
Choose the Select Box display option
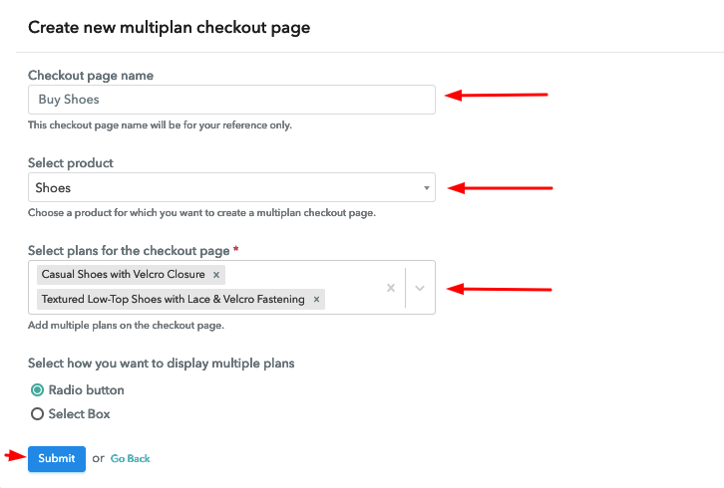point(38,413)
